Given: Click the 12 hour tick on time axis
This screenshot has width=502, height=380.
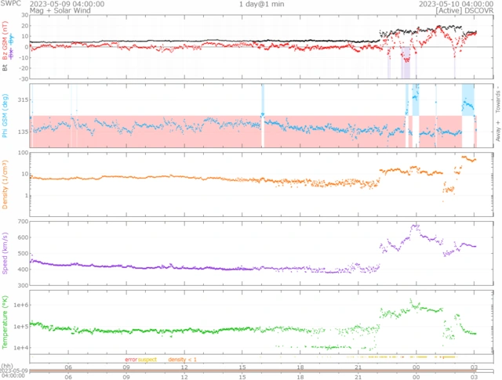Looking at the screenshot, I should (x=184, y=367).
